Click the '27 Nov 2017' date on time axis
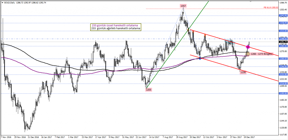This screenshot has width=288, height=140. [x=236, y=137]
